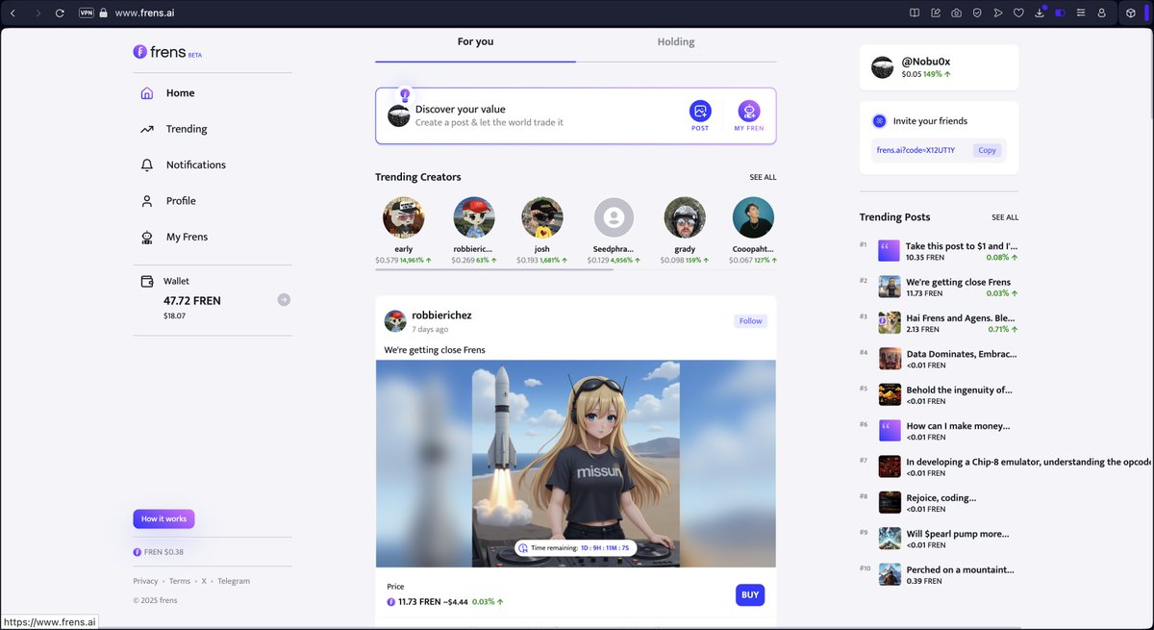Image resolution: width=1154 pixels, height=630 pixels.
Task: Open wallet details with the arrow icon
Action: pos(284,300)
